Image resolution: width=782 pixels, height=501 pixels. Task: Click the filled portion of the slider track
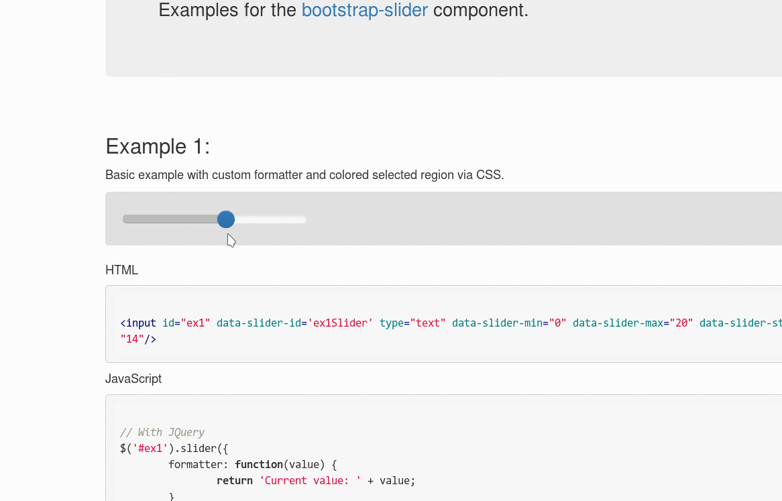[x=171, y=219]
